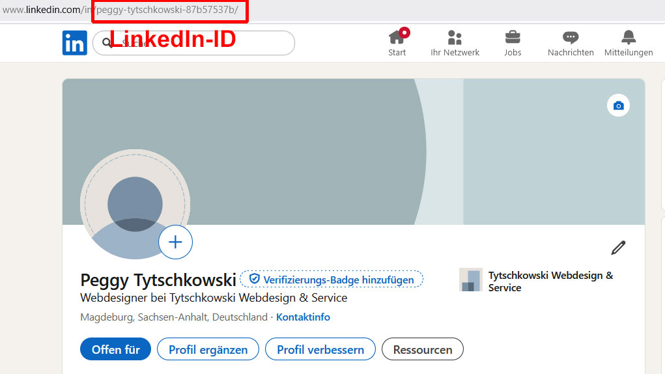Click 'Verifizierungs-Badge hinzufügen' badge
Viewport: 665px width, 374px height.
pyautogui.click(x=332, y=280)
